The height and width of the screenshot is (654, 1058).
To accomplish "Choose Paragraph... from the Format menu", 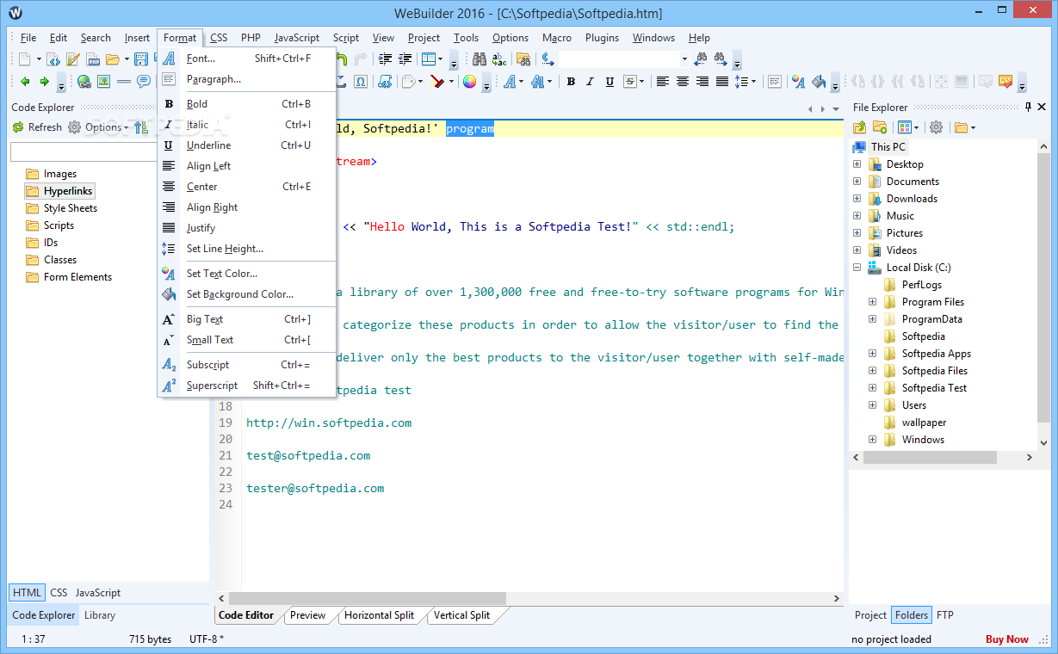I will click(x=246, y=79).
